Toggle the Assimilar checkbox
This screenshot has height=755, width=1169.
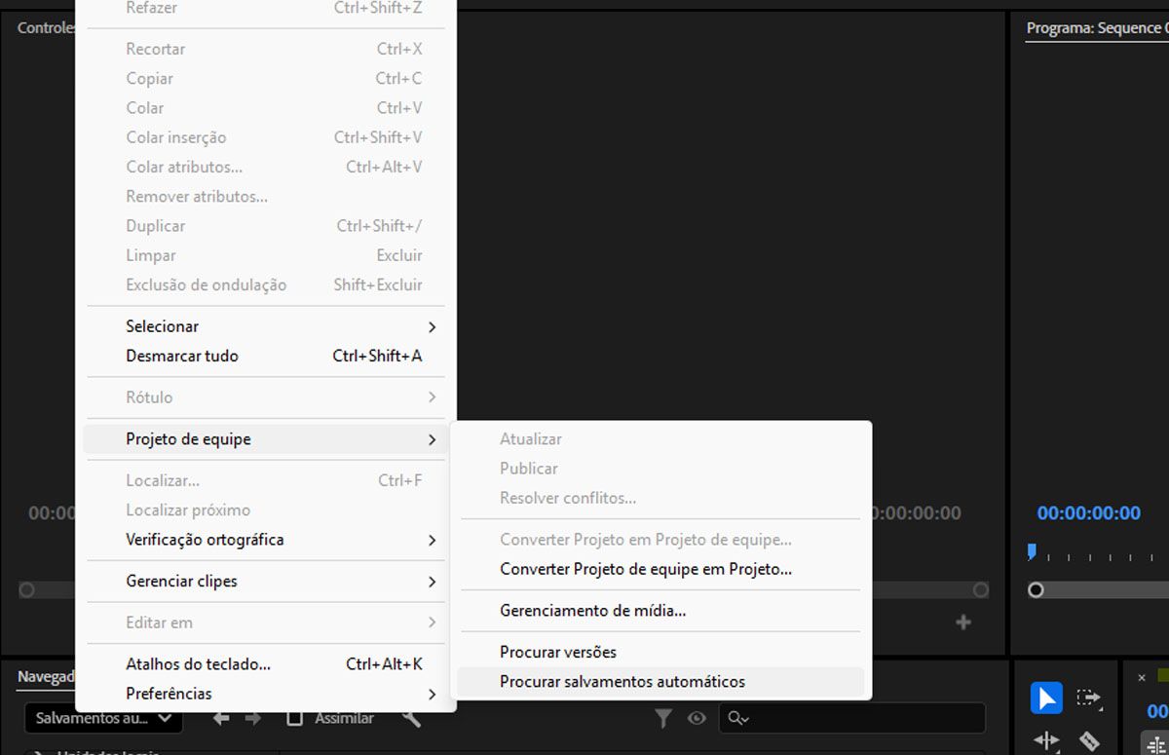click(x=294, y=717)
